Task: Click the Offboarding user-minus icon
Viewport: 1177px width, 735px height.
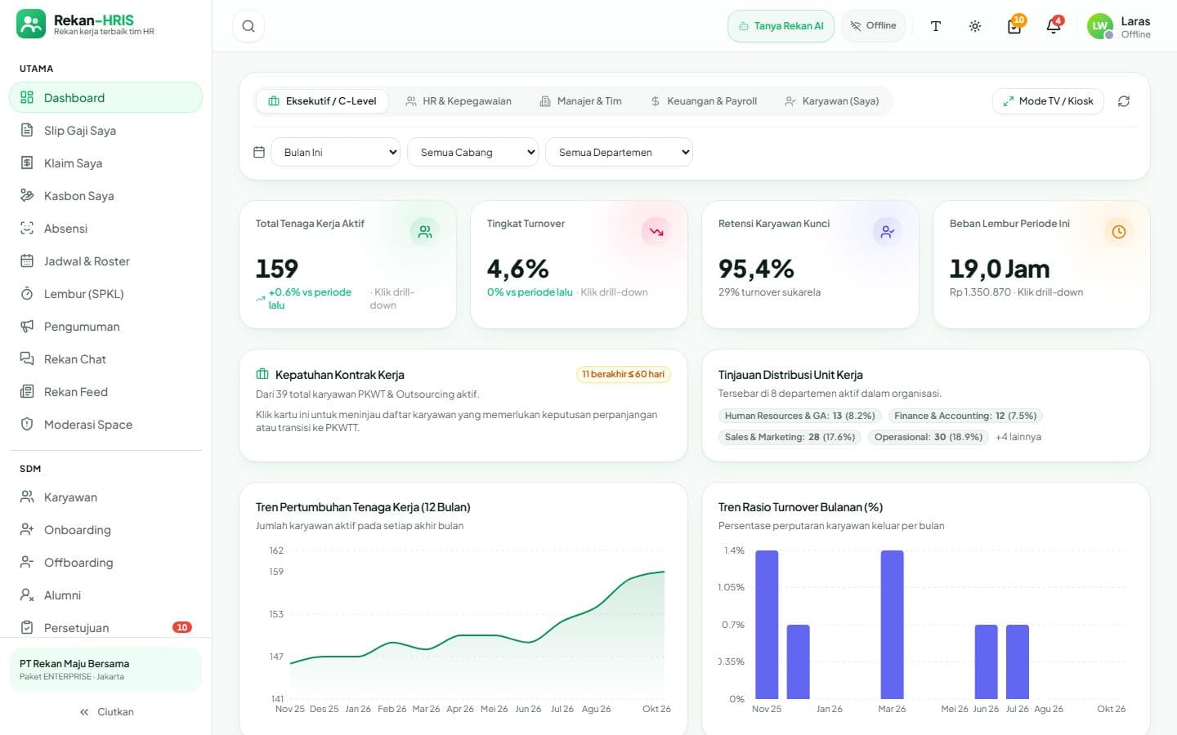Action: point(27,563)
